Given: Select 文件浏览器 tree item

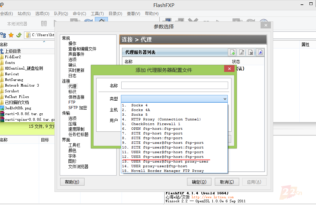Looking at the screenshot, I should (78, 167).
